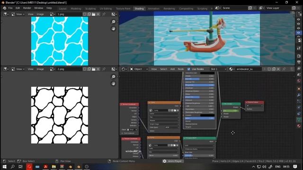Click the Blender logo icon in menu bar

4,8
